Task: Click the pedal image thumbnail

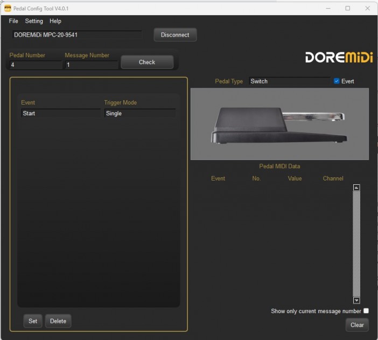Action: 279,124
